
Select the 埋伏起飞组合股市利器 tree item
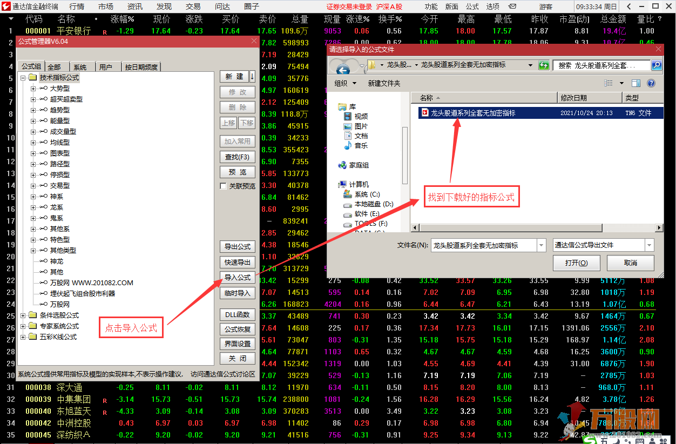(x=82, y=294)
